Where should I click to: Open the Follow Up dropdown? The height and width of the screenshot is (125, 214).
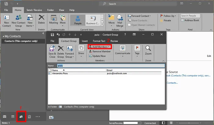point(168,16)
